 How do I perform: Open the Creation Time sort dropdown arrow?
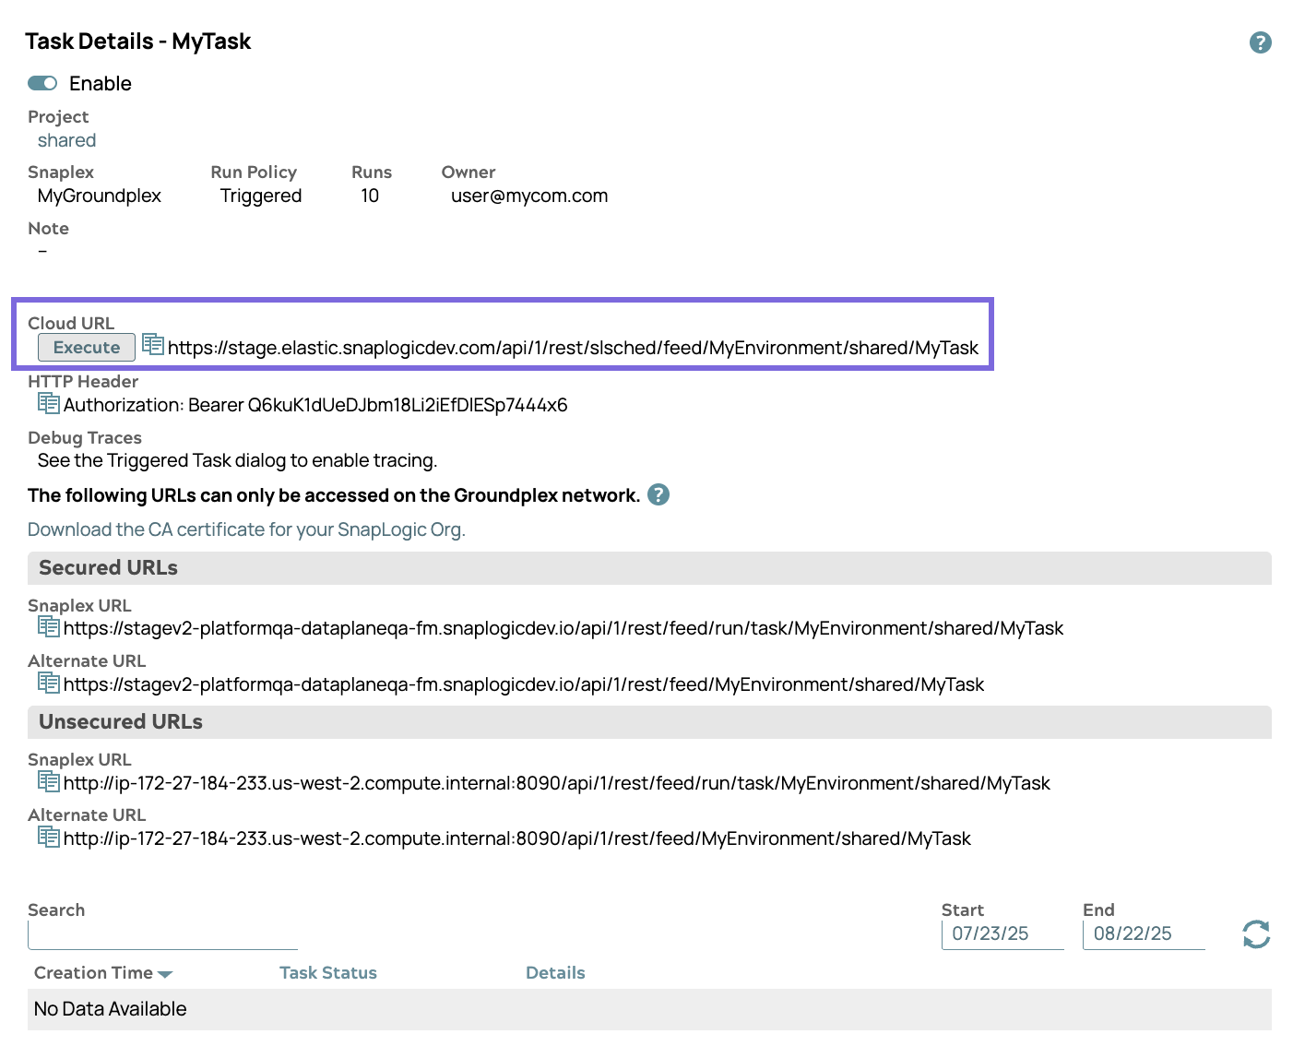[166, 973]
